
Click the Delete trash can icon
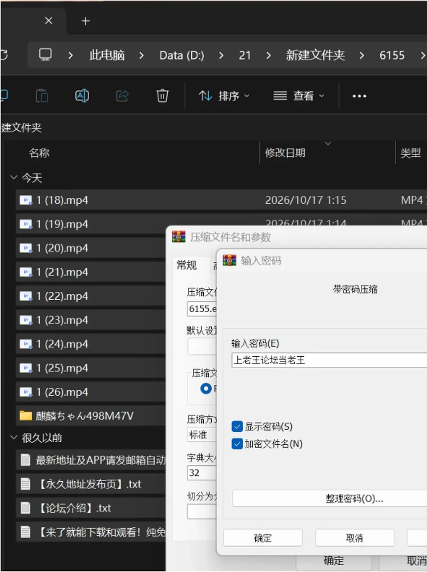click(x=162, y=96)
